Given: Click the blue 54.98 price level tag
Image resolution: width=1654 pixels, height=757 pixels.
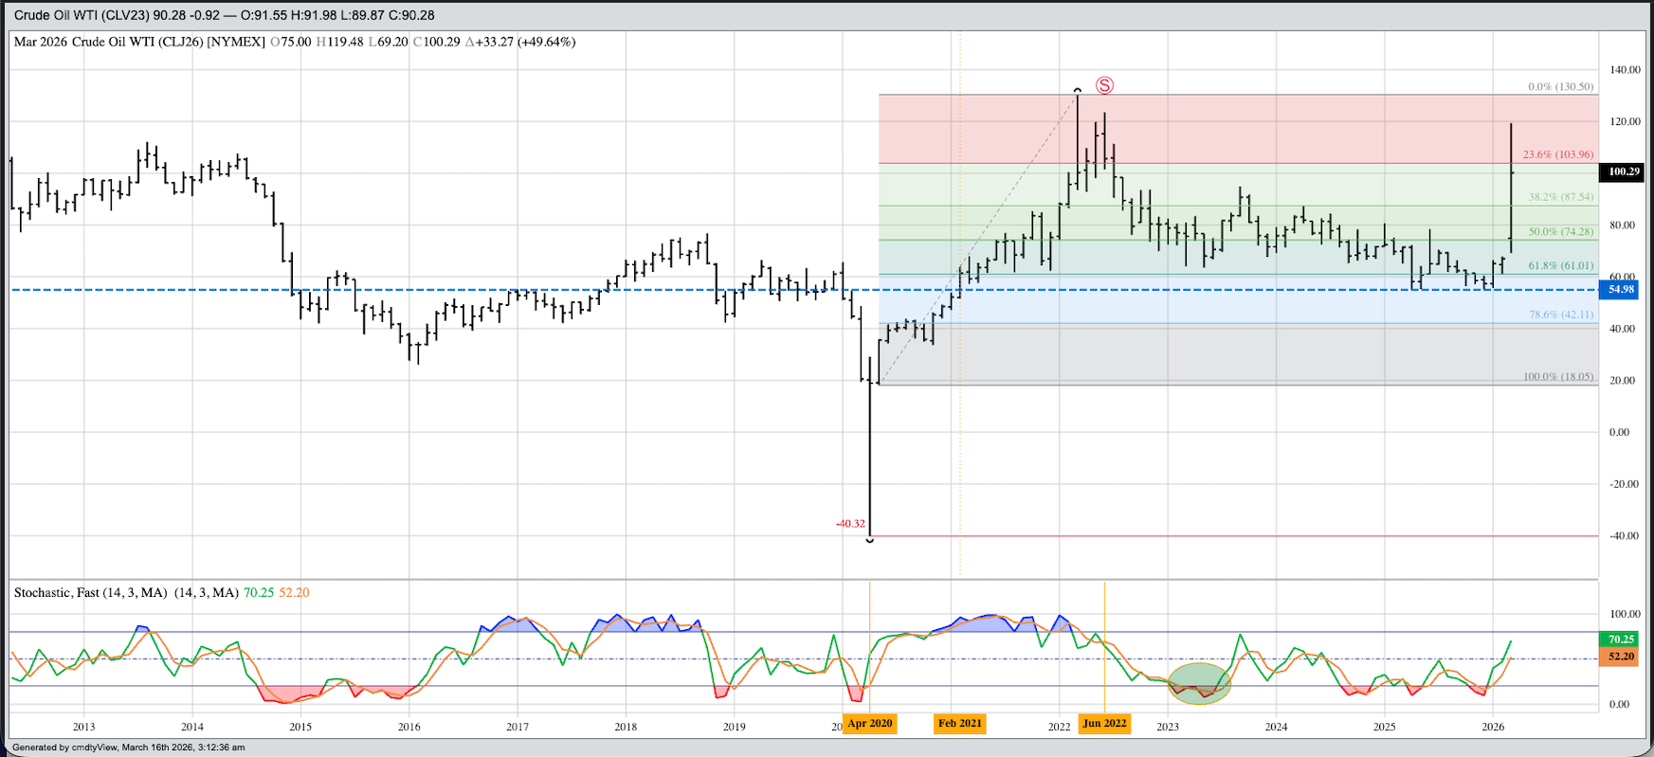Looking at the screenshot, I should point(1621,290).
